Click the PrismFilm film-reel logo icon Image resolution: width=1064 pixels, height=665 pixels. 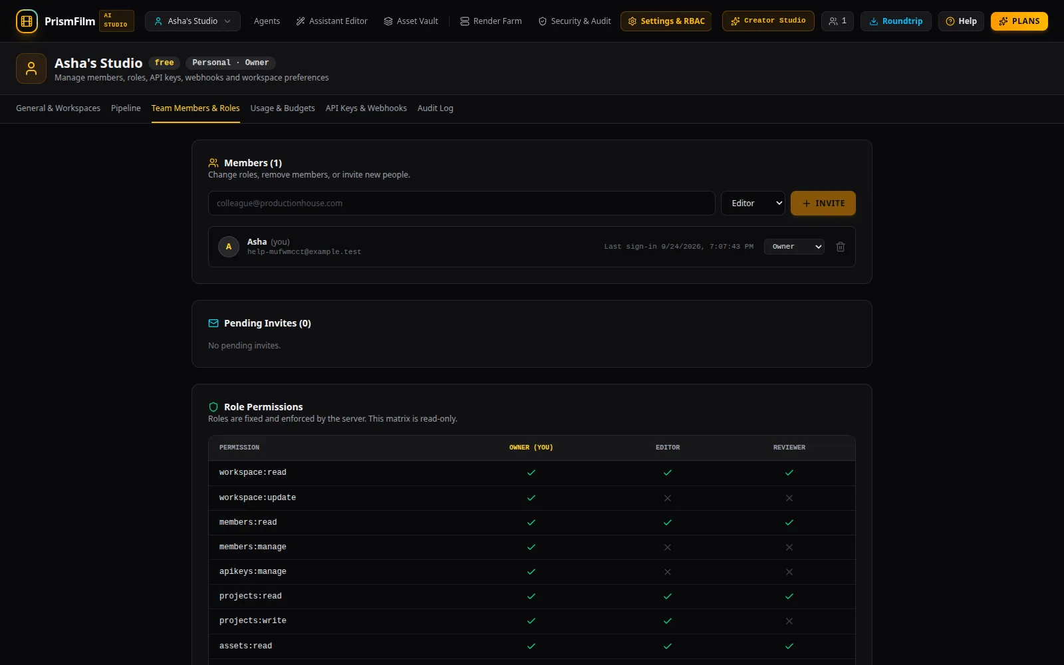coord(27,21)
